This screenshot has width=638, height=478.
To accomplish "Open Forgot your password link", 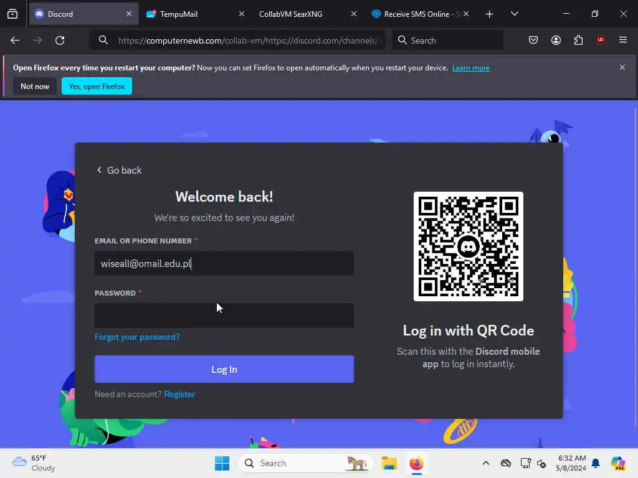I will coord(137,337).
